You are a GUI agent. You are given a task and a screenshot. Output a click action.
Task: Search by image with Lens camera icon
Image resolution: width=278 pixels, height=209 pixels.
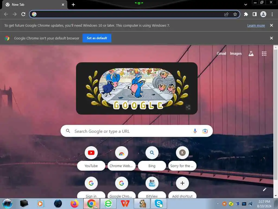tap(205, 131)
